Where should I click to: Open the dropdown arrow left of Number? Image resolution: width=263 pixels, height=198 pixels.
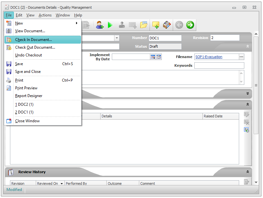(116, 38)
